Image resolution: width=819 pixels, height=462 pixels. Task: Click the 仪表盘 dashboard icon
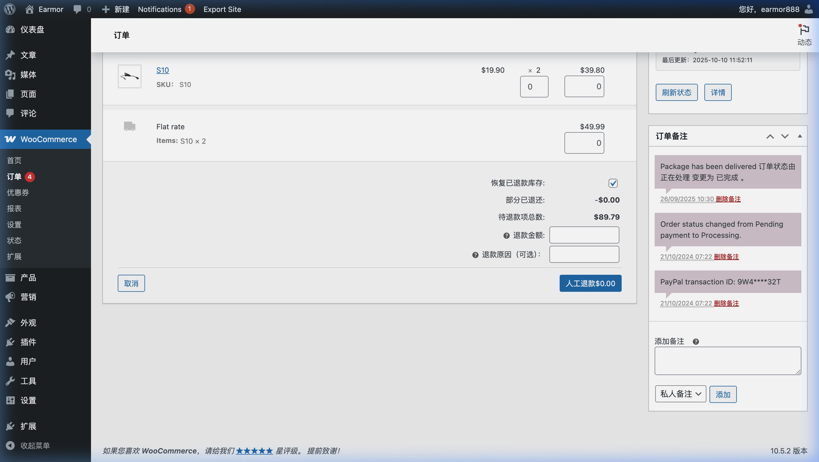[x=10, y=30]
